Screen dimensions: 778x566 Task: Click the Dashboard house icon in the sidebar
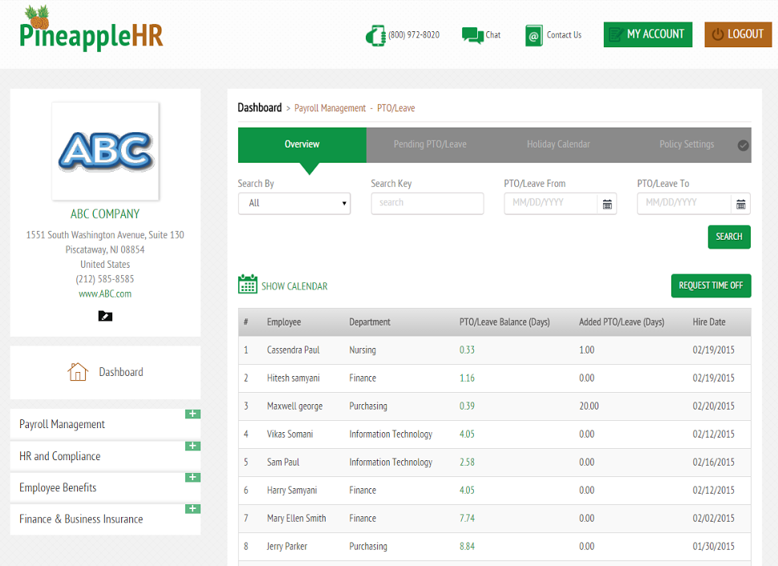point(78,371)
